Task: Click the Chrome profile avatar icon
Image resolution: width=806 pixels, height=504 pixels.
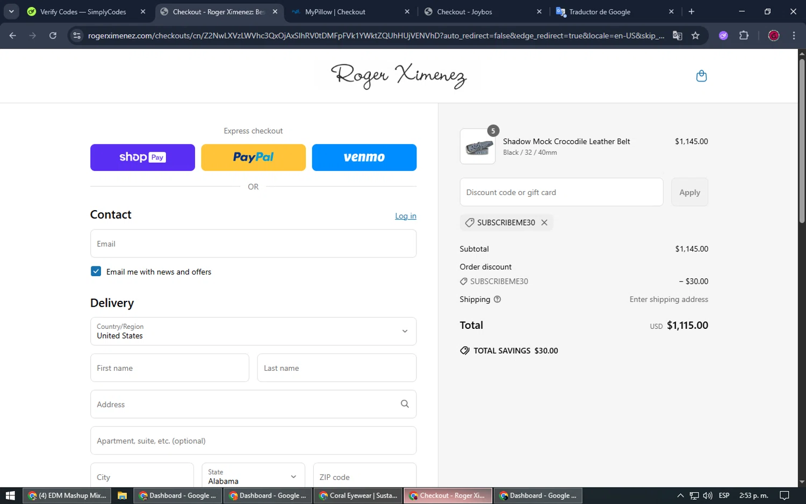Action: point(774,35)
